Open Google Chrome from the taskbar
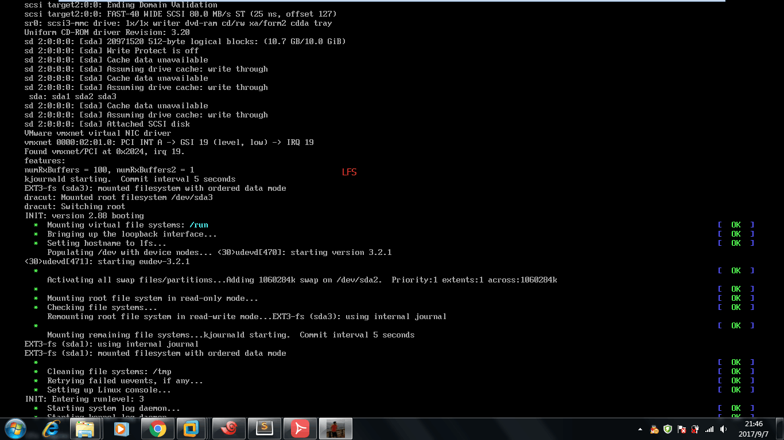 click(157, 429)
